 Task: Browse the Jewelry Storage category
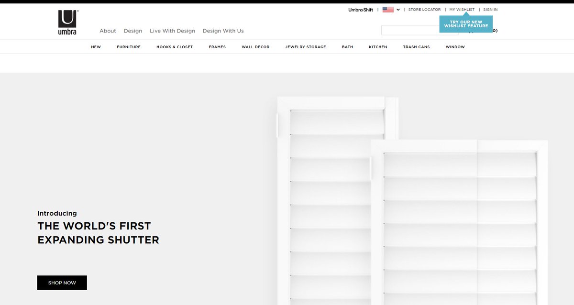click(x=306, y=47)
